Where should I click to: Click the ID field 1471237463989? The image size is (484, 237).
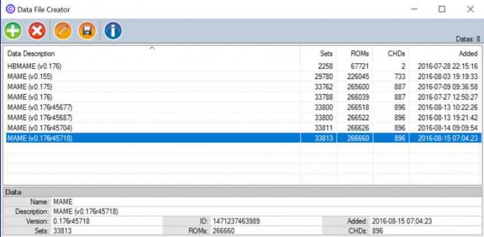266,222
